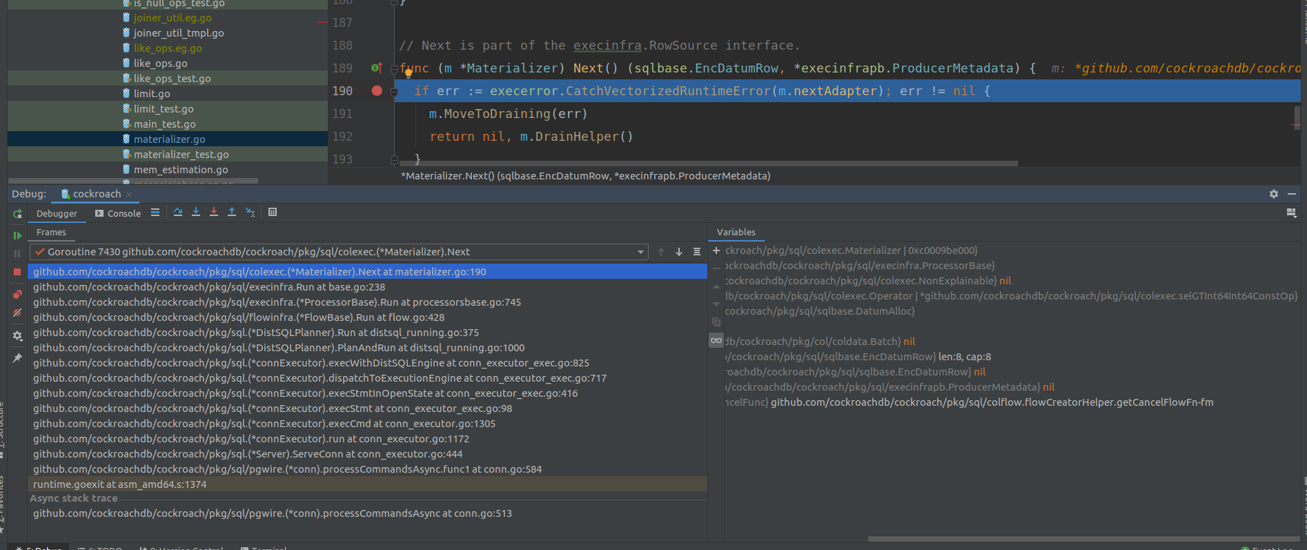Select the Materializer.Next frame at materializer.go:190
1307x550 pixels.
point(367,272)
